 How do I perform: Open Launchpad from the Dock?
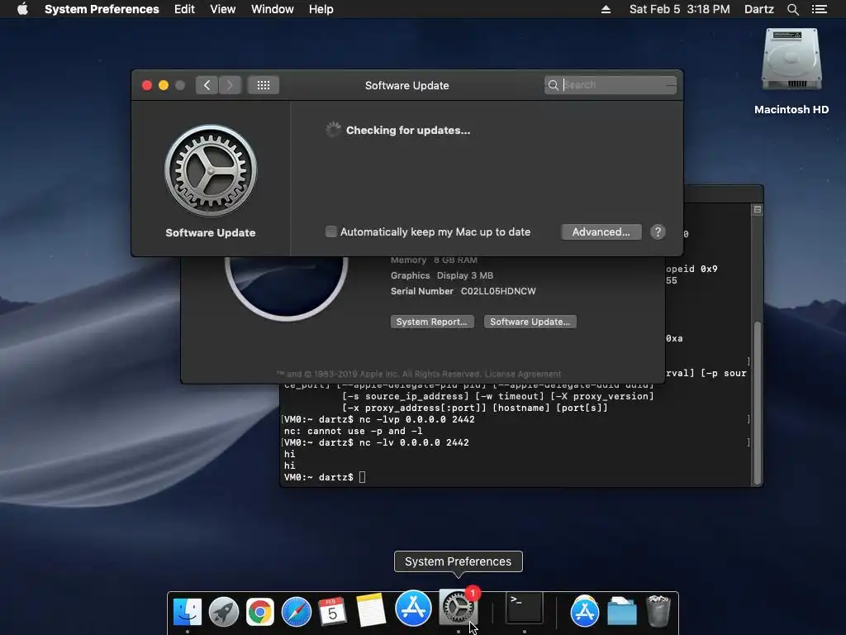pyautogui.click(x=223, y=612)
